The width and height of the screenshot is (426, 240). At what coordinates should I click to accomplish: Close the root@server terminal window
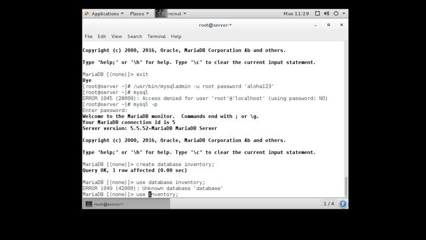[x=341, y=25]
